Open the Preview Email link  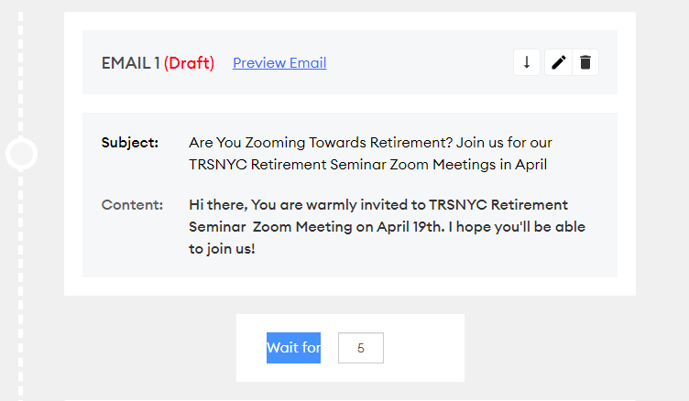tap(279, 63)
